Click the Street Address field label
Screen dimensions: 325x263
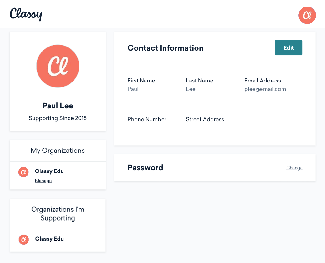click(205, 119)
